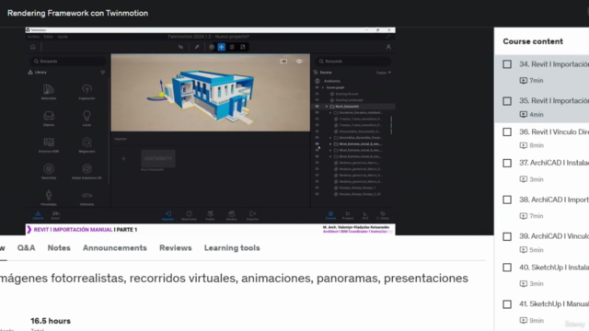The image size is (589, 331).
Task: Open the Sketchfab library category
Action: pos(49,171)
